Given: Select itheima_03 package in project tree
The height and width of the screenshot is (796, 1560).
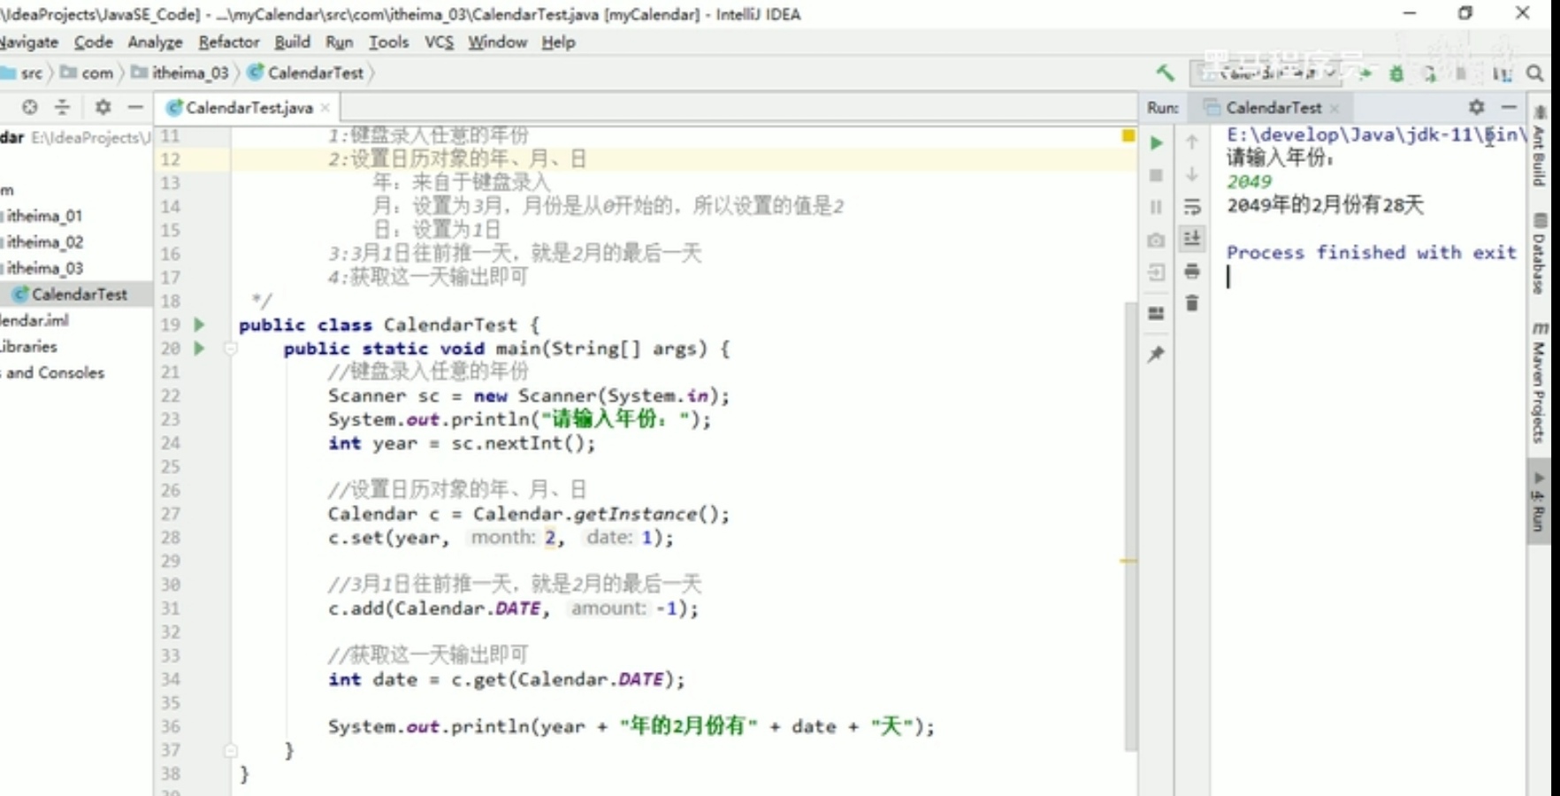Looking at the screenshot, I should click(x=44, y=268).
